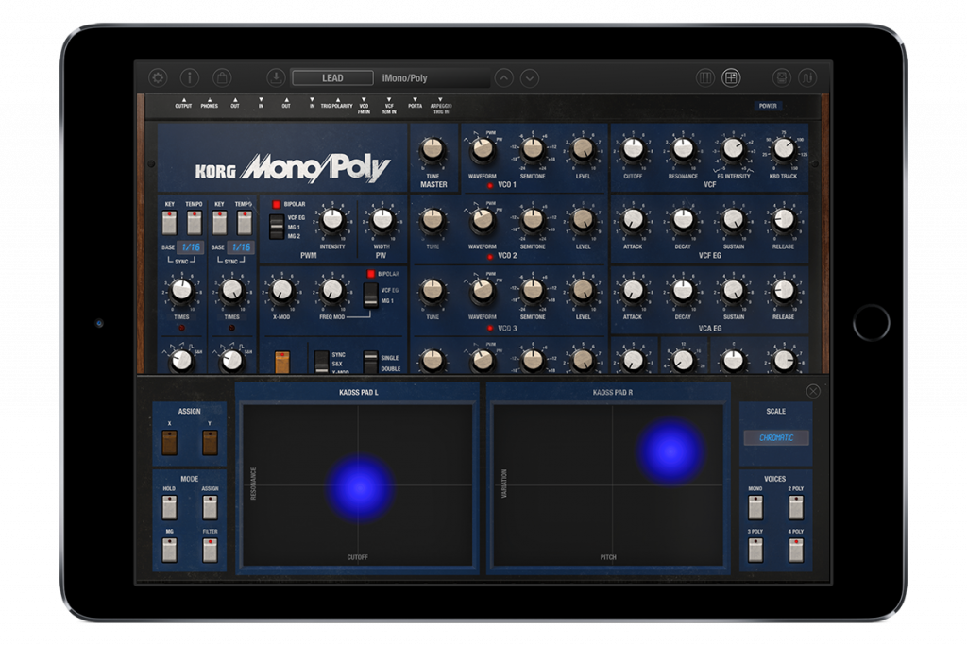Open the first BASE 1/16 sync selector
Screen dimensions: 967x645
[x=191, y=247]
